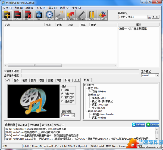
Task: Sort file list by 名称 column
Action: coord(24,25)
